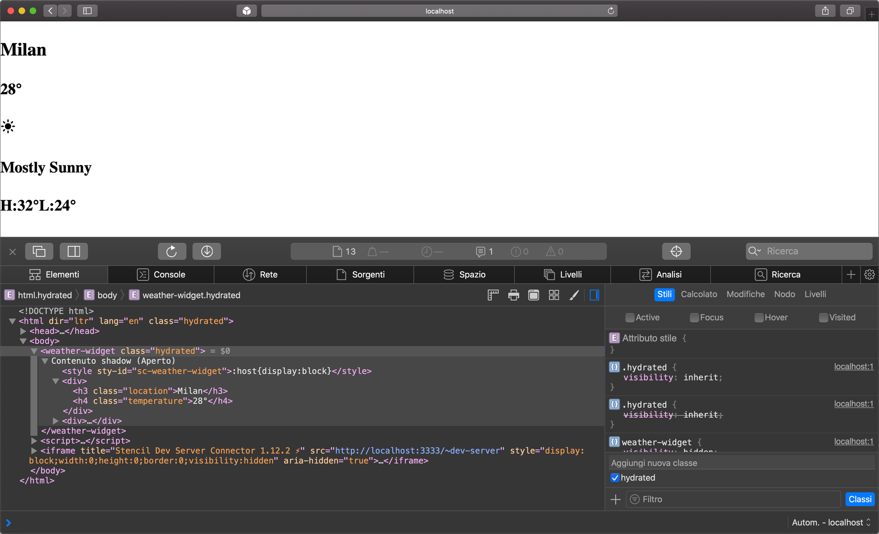Select Nodo sidebar tab

pos(784,294)
